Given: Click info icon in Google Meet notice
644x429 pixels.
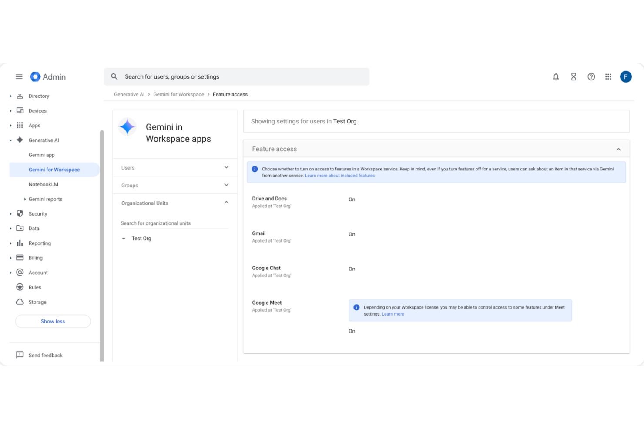Looking at the screenshot, I should pyautogui.click(x=356, y=307).
